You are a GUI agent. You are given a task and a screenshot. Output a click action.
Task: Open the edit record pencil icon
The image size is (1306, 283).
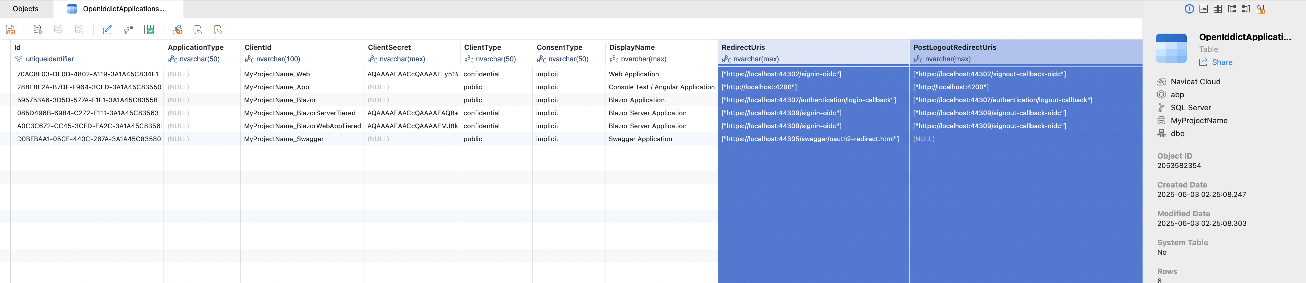click(x=107, y=30)
